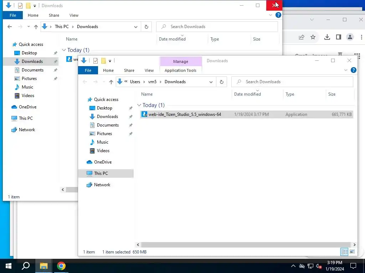Open Application Tools tab
This screenshot has width=365, height=273.
[x=180, y=70]
